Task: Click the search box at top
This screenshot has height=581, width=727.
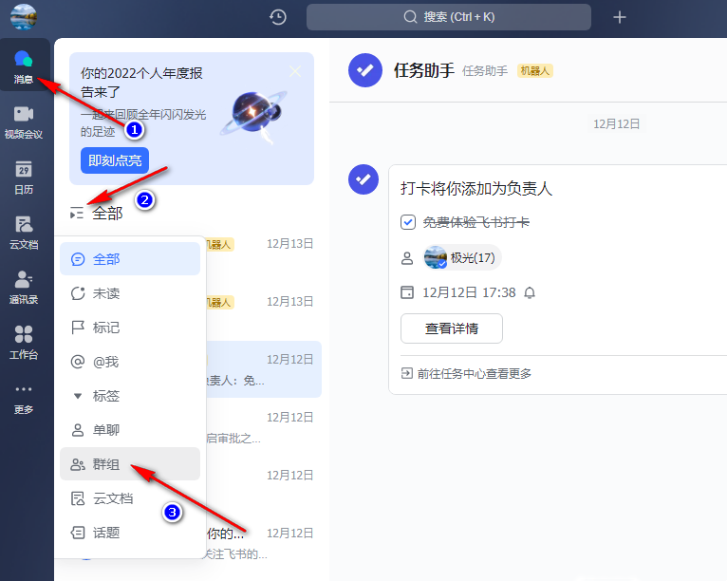Action: (448, 17)
